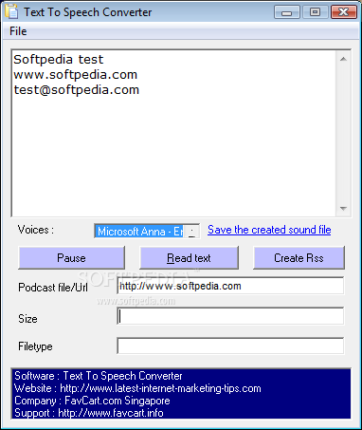This screenshot has height=430, width=362.
Task: Click into the Size input field
Action: pos(230,316)
